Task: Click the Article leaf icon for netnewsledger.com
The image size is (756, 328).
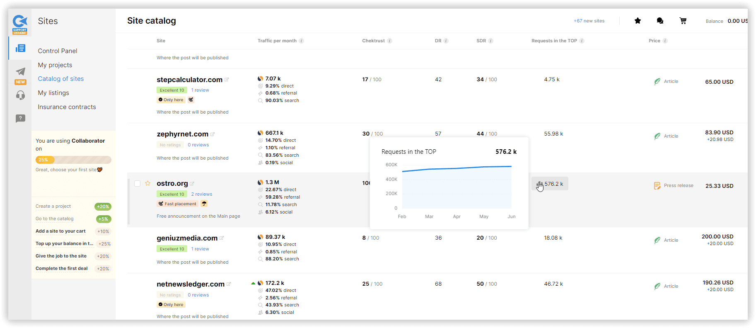Action: (657, 286)
